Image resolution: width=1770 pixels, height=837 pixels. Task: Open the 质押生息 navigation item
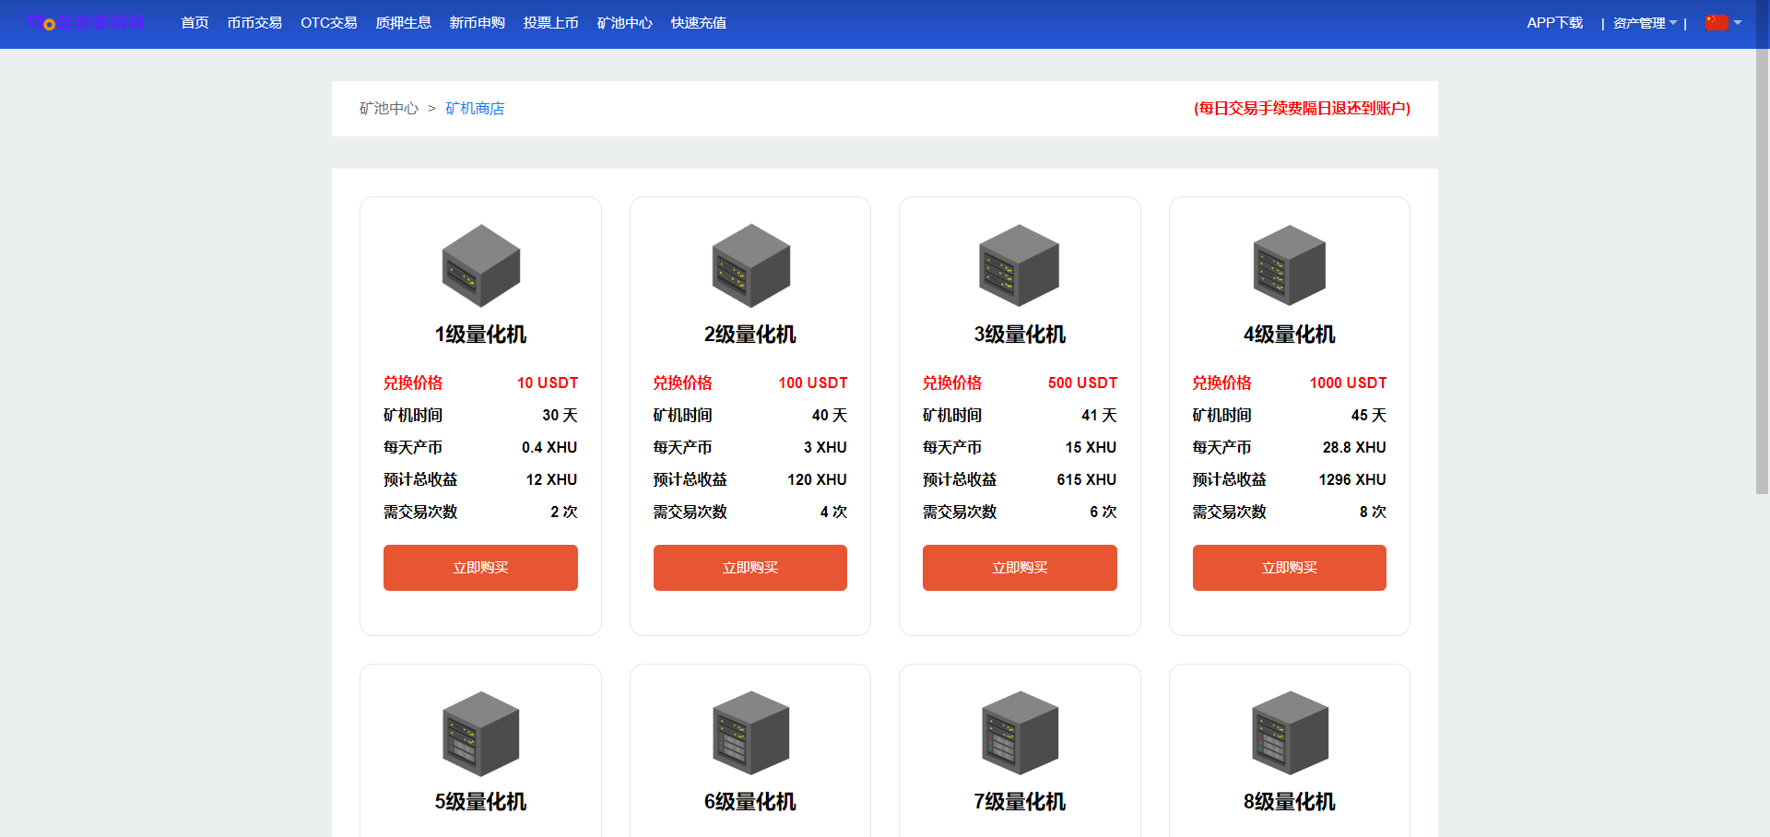(403, 23)
